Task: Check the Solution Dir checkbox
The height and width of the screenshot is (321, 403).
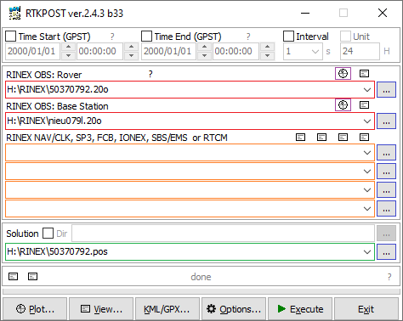Action: pos(48,234)
